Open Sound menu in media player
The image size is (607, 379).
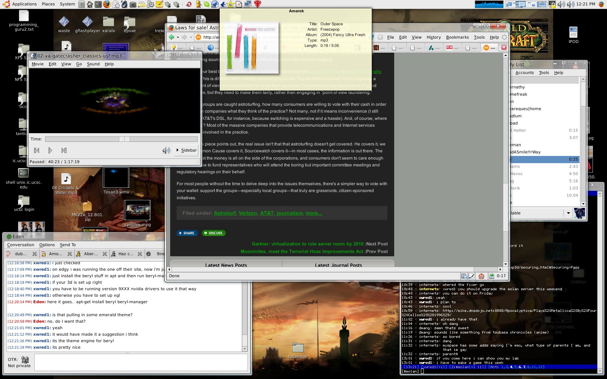tap(93, 64)
